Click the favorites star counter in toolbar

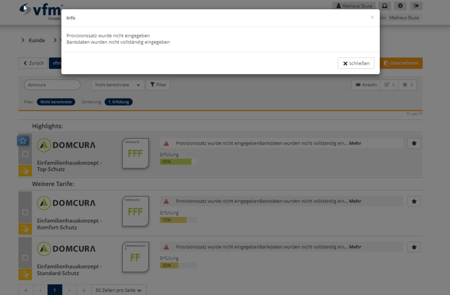click(407, 85)
